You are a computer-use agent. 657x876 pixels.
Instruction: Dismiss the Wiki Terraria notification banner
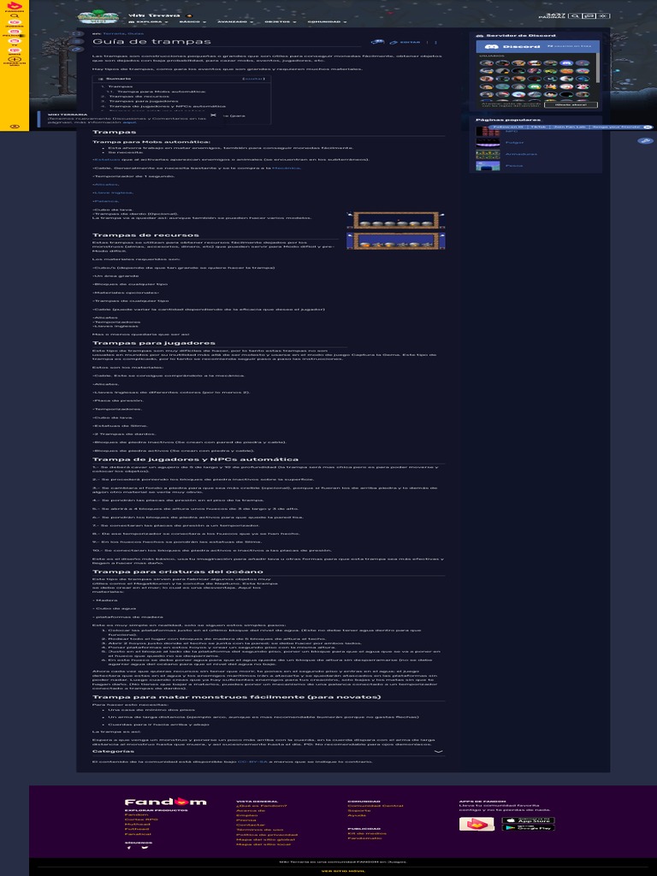pos(213,115)
